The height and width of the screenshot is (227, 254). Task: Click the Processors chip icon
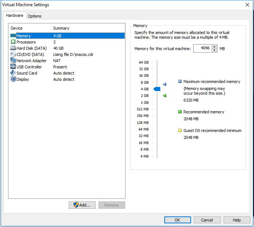tap(13, 42)
